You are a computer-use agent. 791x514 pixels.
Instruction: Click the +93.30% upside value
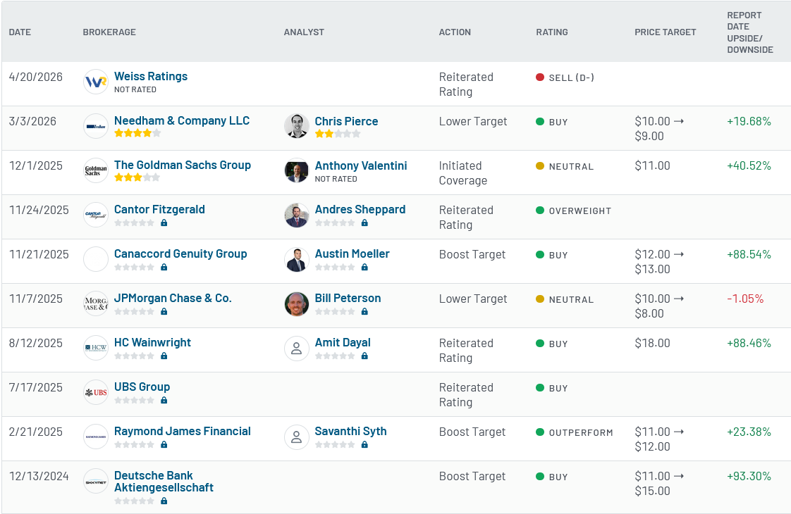point(749,476)
